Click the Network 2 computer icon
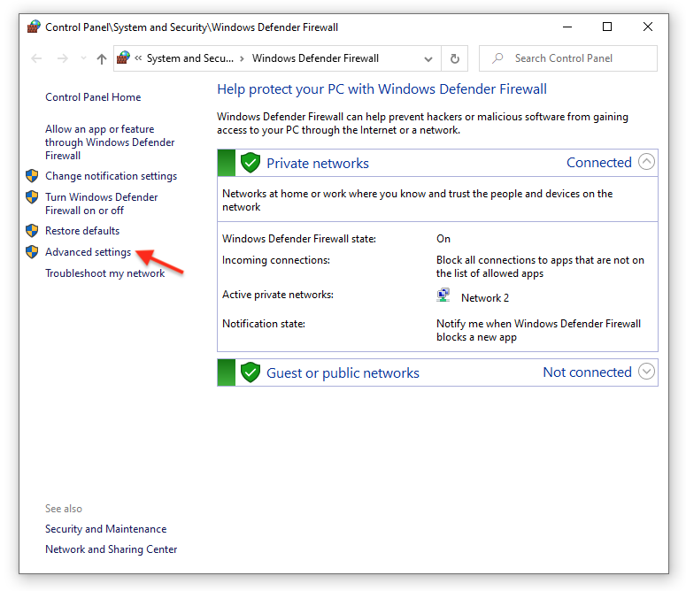Viewport: 686px width, 591px height. point(443,295)
